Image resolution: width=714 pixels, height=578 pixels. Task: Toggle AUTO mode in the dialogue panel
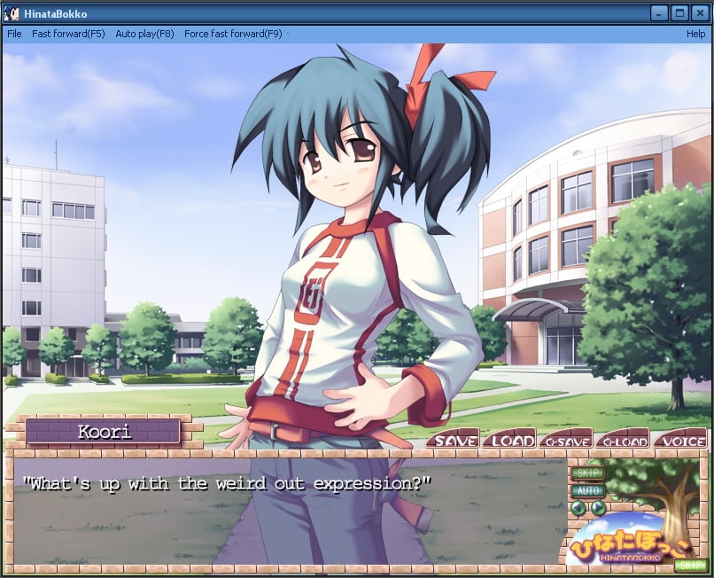[586, 490]
